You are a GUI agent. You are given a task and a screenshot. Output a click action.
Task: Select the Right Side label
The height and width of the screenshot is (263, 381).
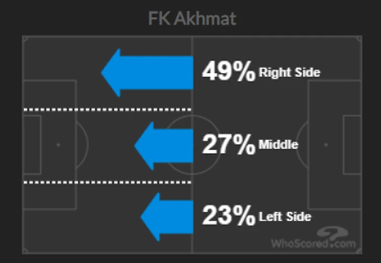(290, 72)
